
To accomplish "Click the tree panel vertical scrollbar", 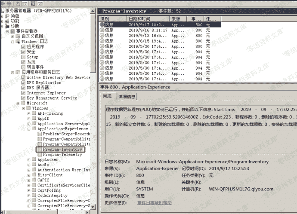I will [x=93, y=107].
